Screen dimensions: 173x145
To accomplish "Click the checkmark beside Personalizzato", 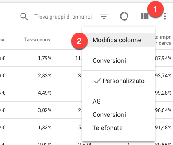I will [x=97, y=81].
